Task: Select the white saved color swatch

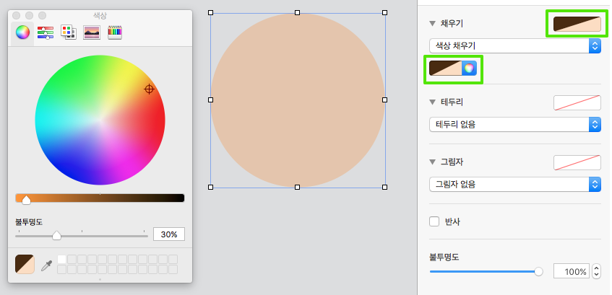Action: tap(61, 259)
